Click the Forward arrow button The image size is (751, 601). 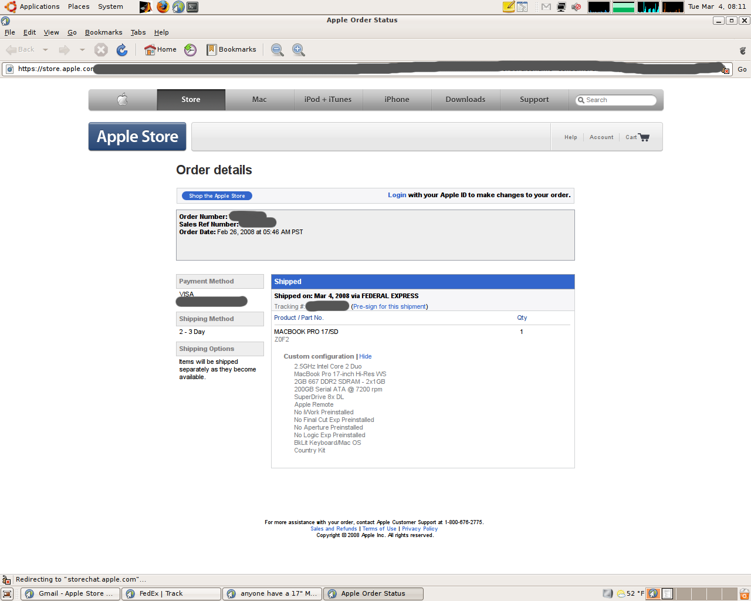65,50
